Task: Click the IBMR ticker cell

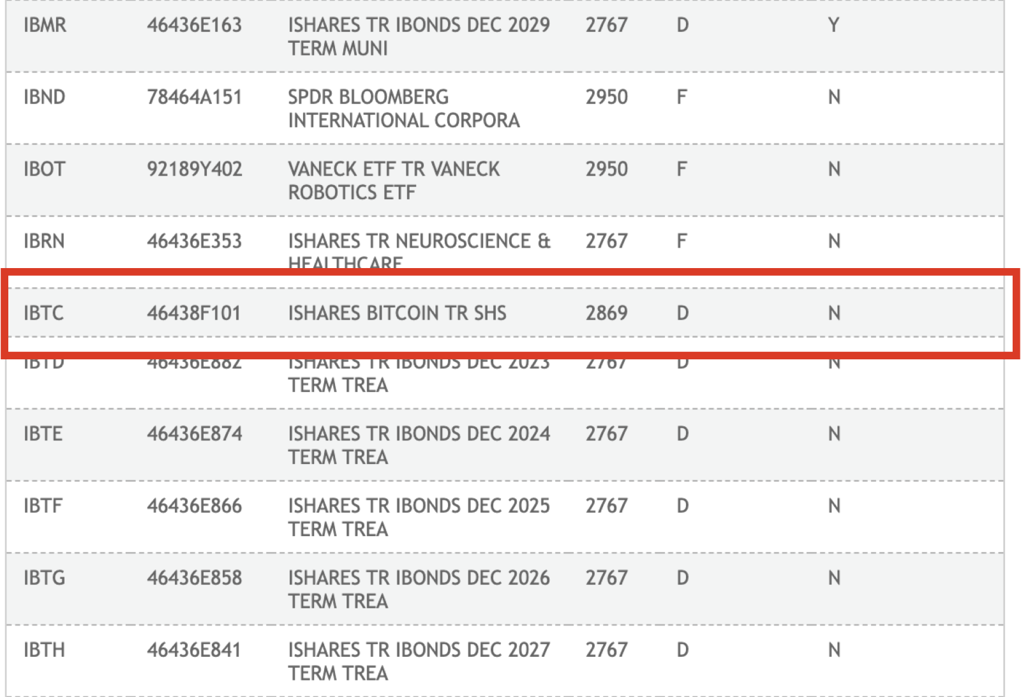Action: [45, 25]
